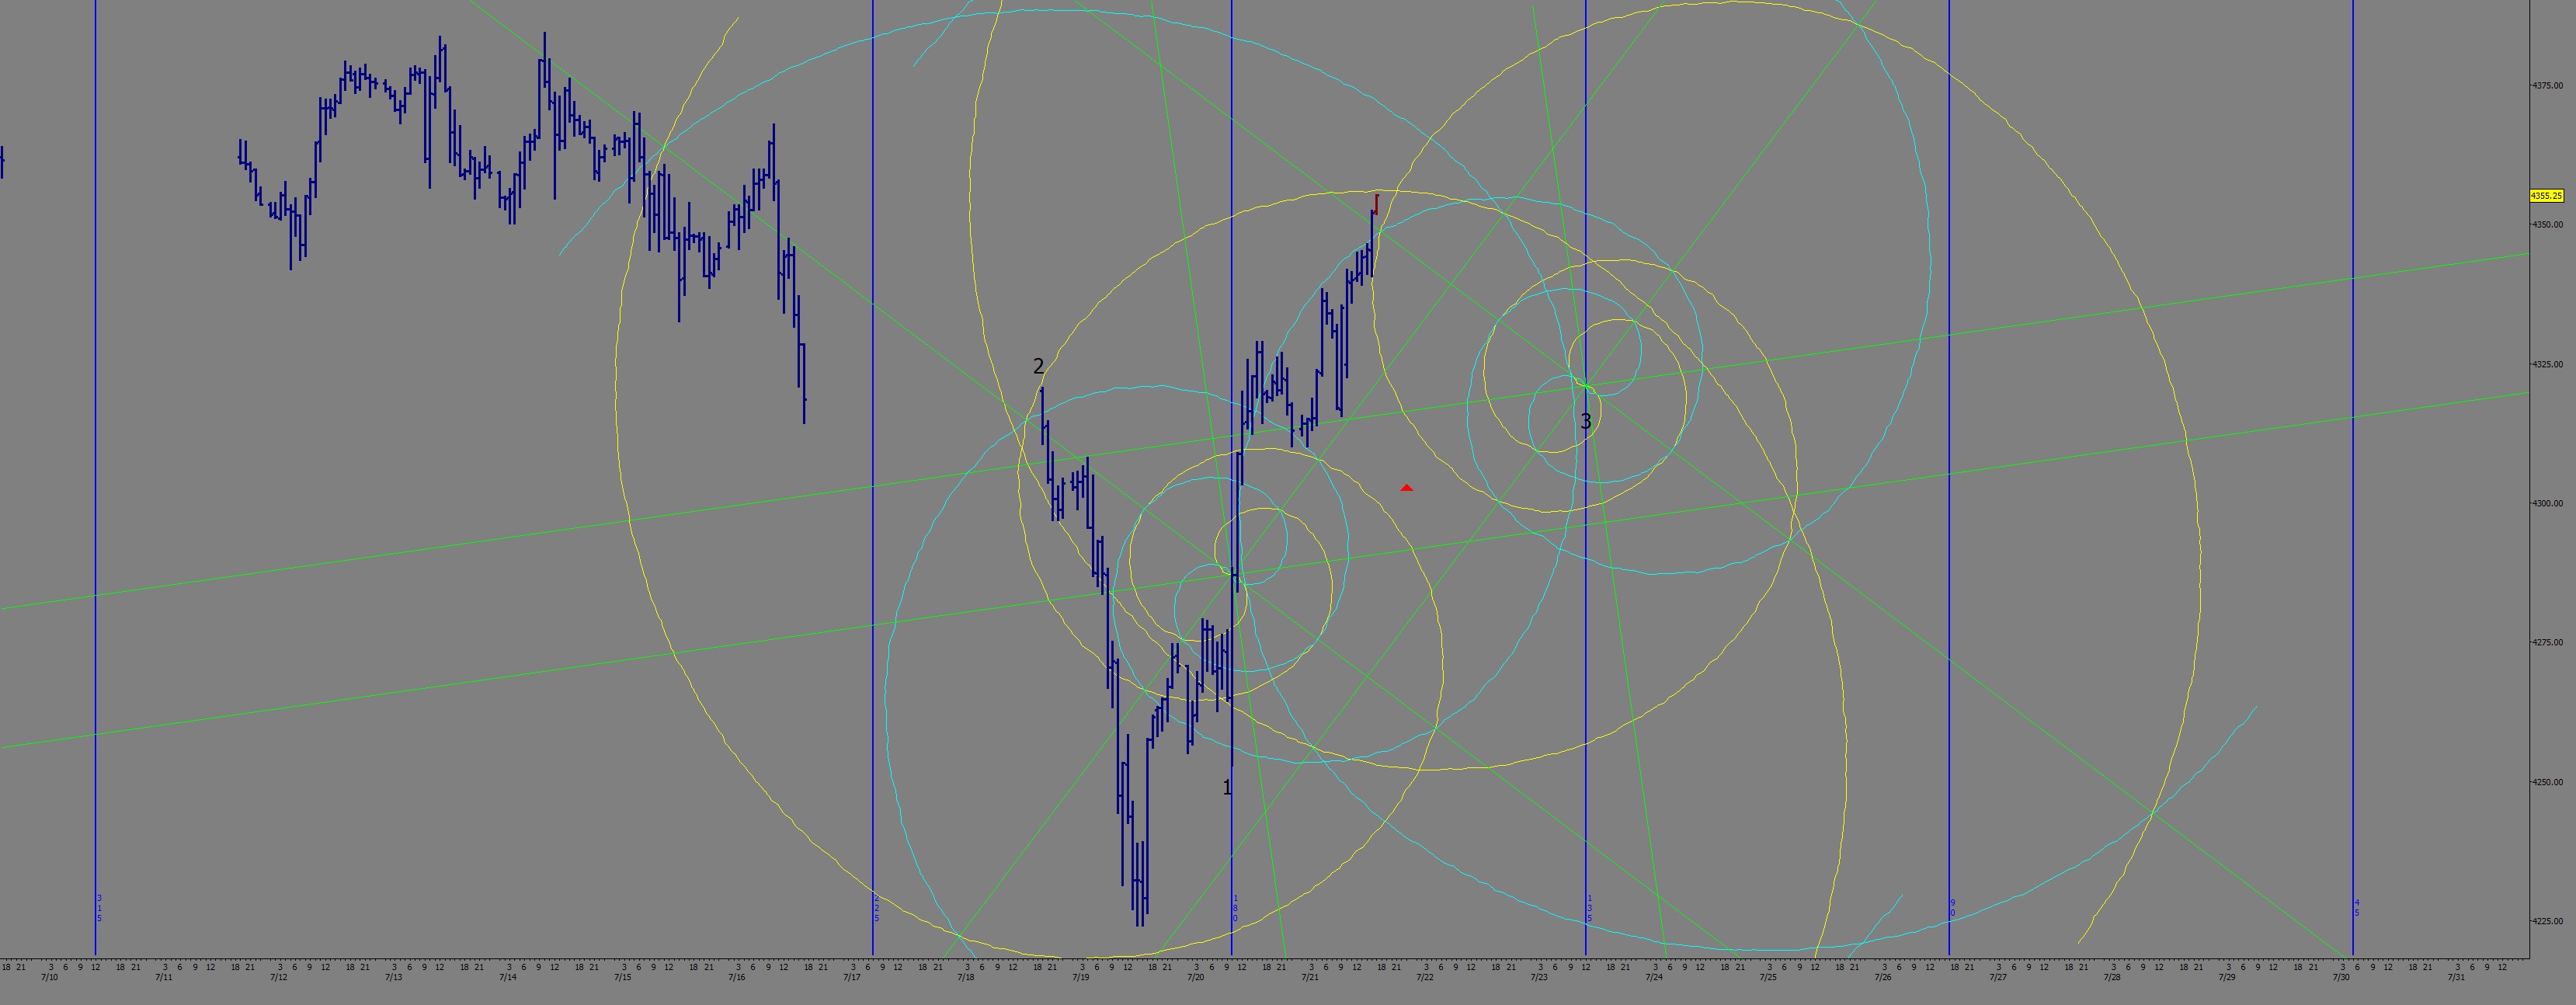Select the red triangle marker on chart
This screenshot has width=2576, height=1005.
pyautogui.click(x=1407, y=488)
